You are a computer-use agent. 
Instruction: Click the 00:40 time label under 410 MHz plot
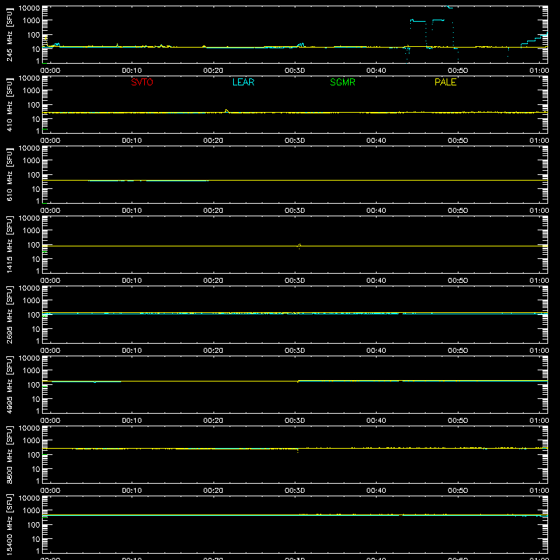[376, 141]
